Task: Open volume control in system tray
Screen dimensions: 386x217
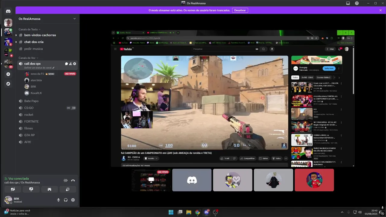Action: [x=360, y=212]
